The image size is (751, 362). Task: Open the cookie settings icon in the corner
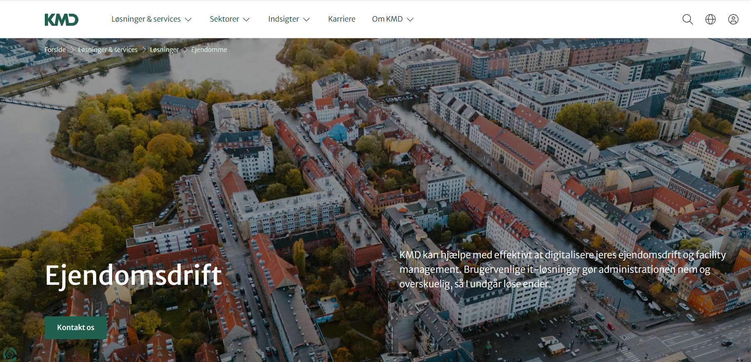9,354
